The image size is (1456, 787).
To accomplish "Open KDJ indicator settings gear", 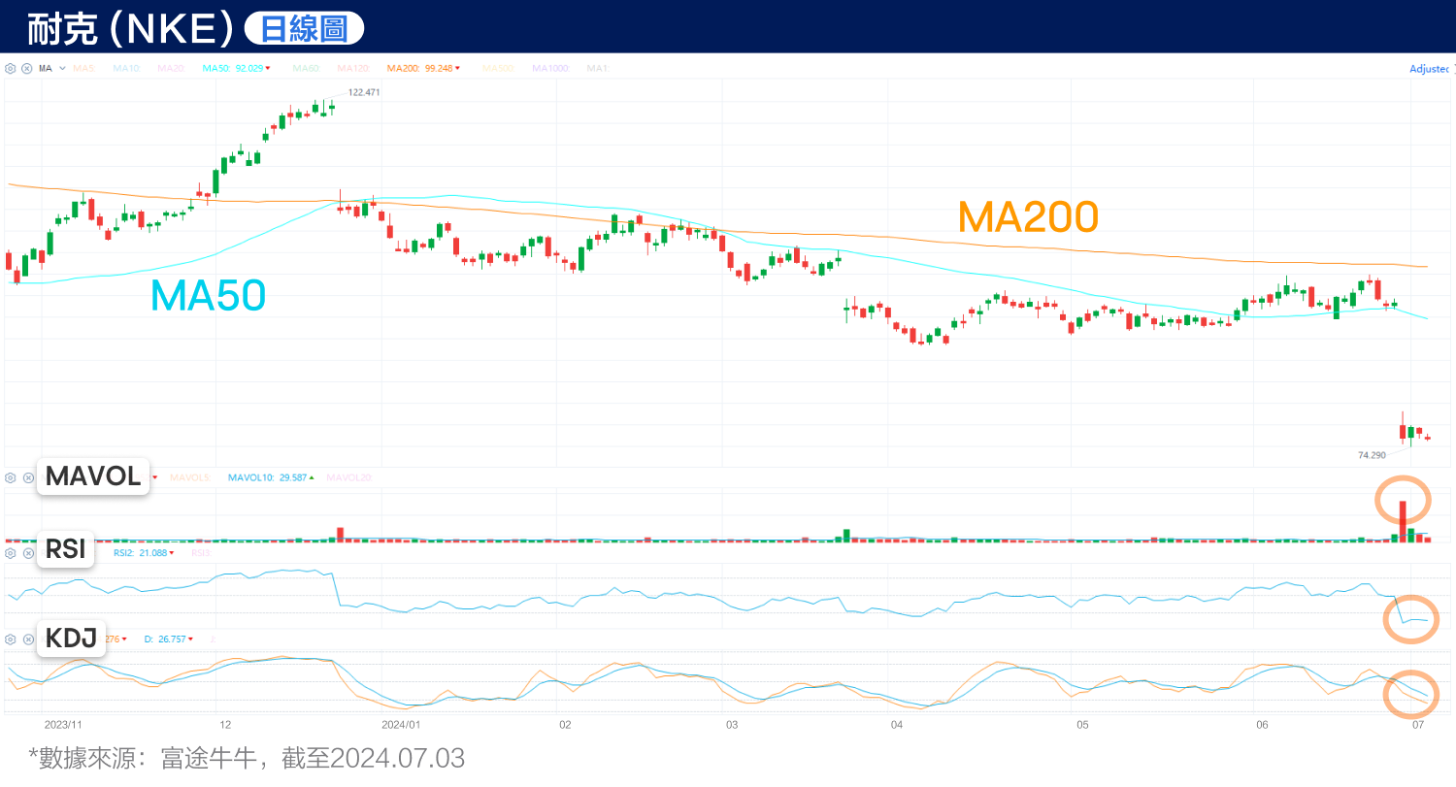I will pos(11,639).
